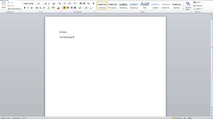213x119 pixels.
Task: Increase paragraph indent
Action: [x=84, y=4]
